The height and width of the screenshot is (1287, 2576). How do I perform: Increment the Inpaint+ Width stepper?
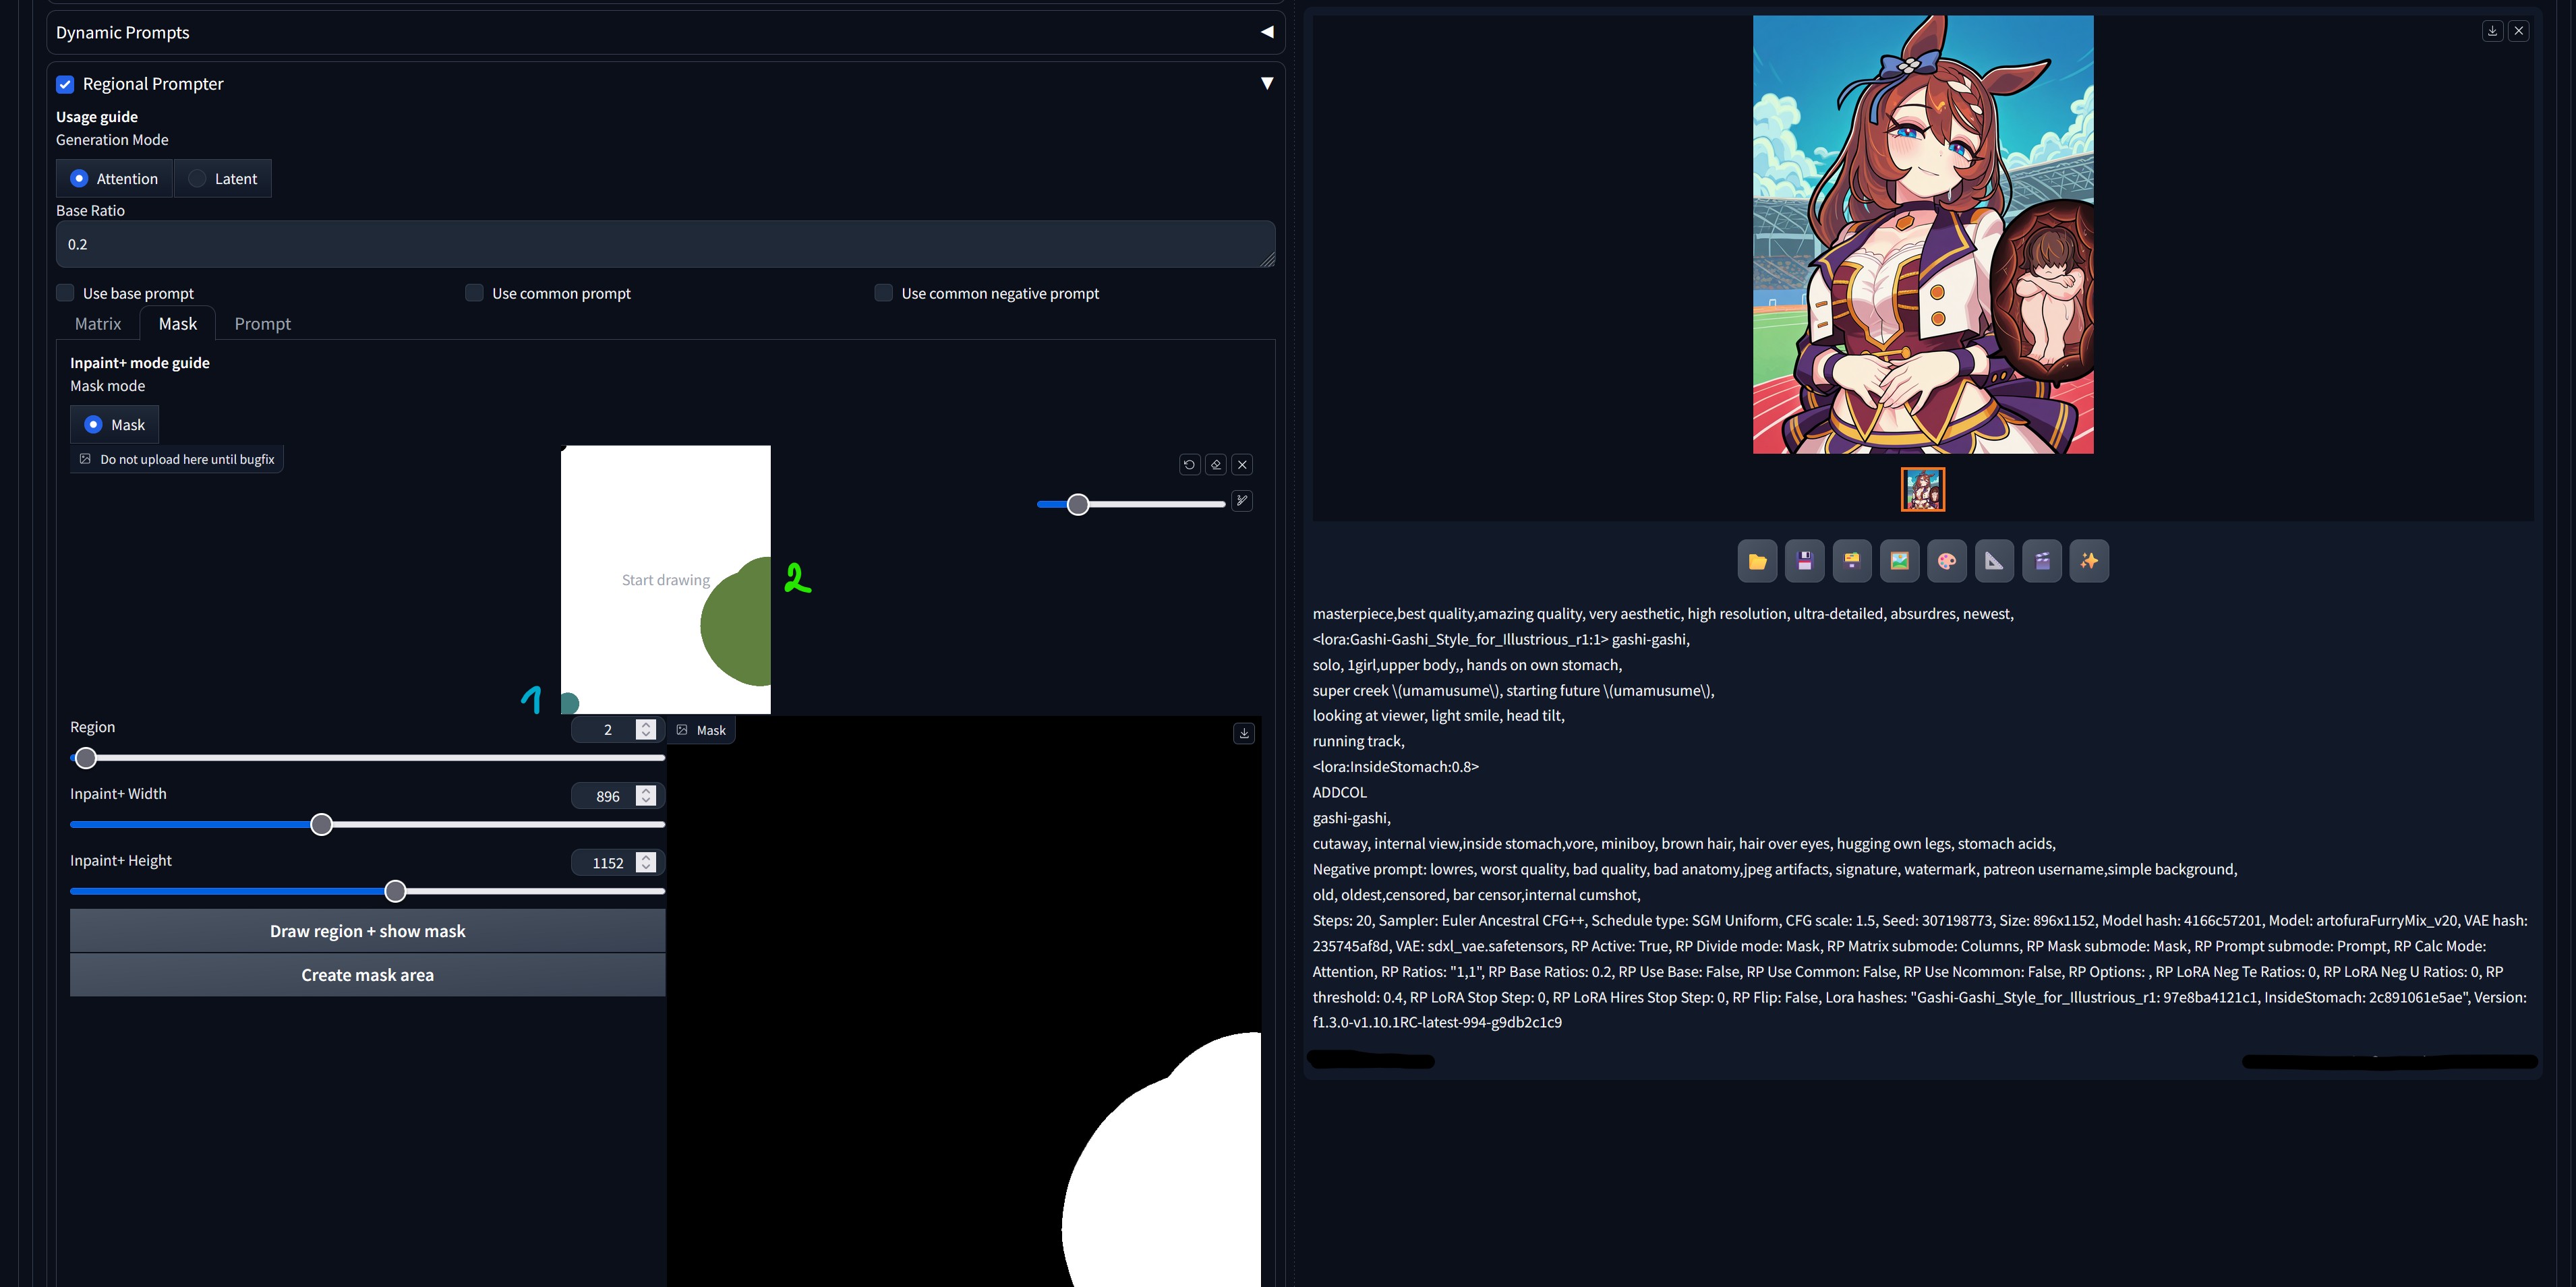pos(646,790)
